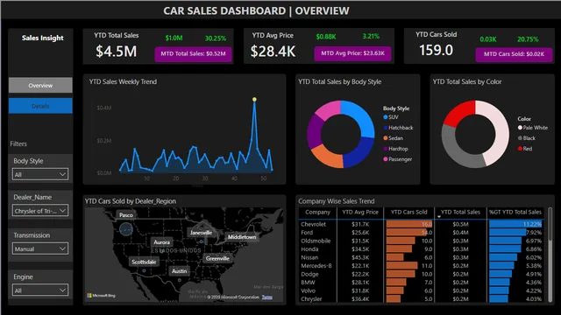Image resolution: width=561 pixels, height=315 pixels.
Task: Select the Ford row in company table
Action: (x=421, y=233)
